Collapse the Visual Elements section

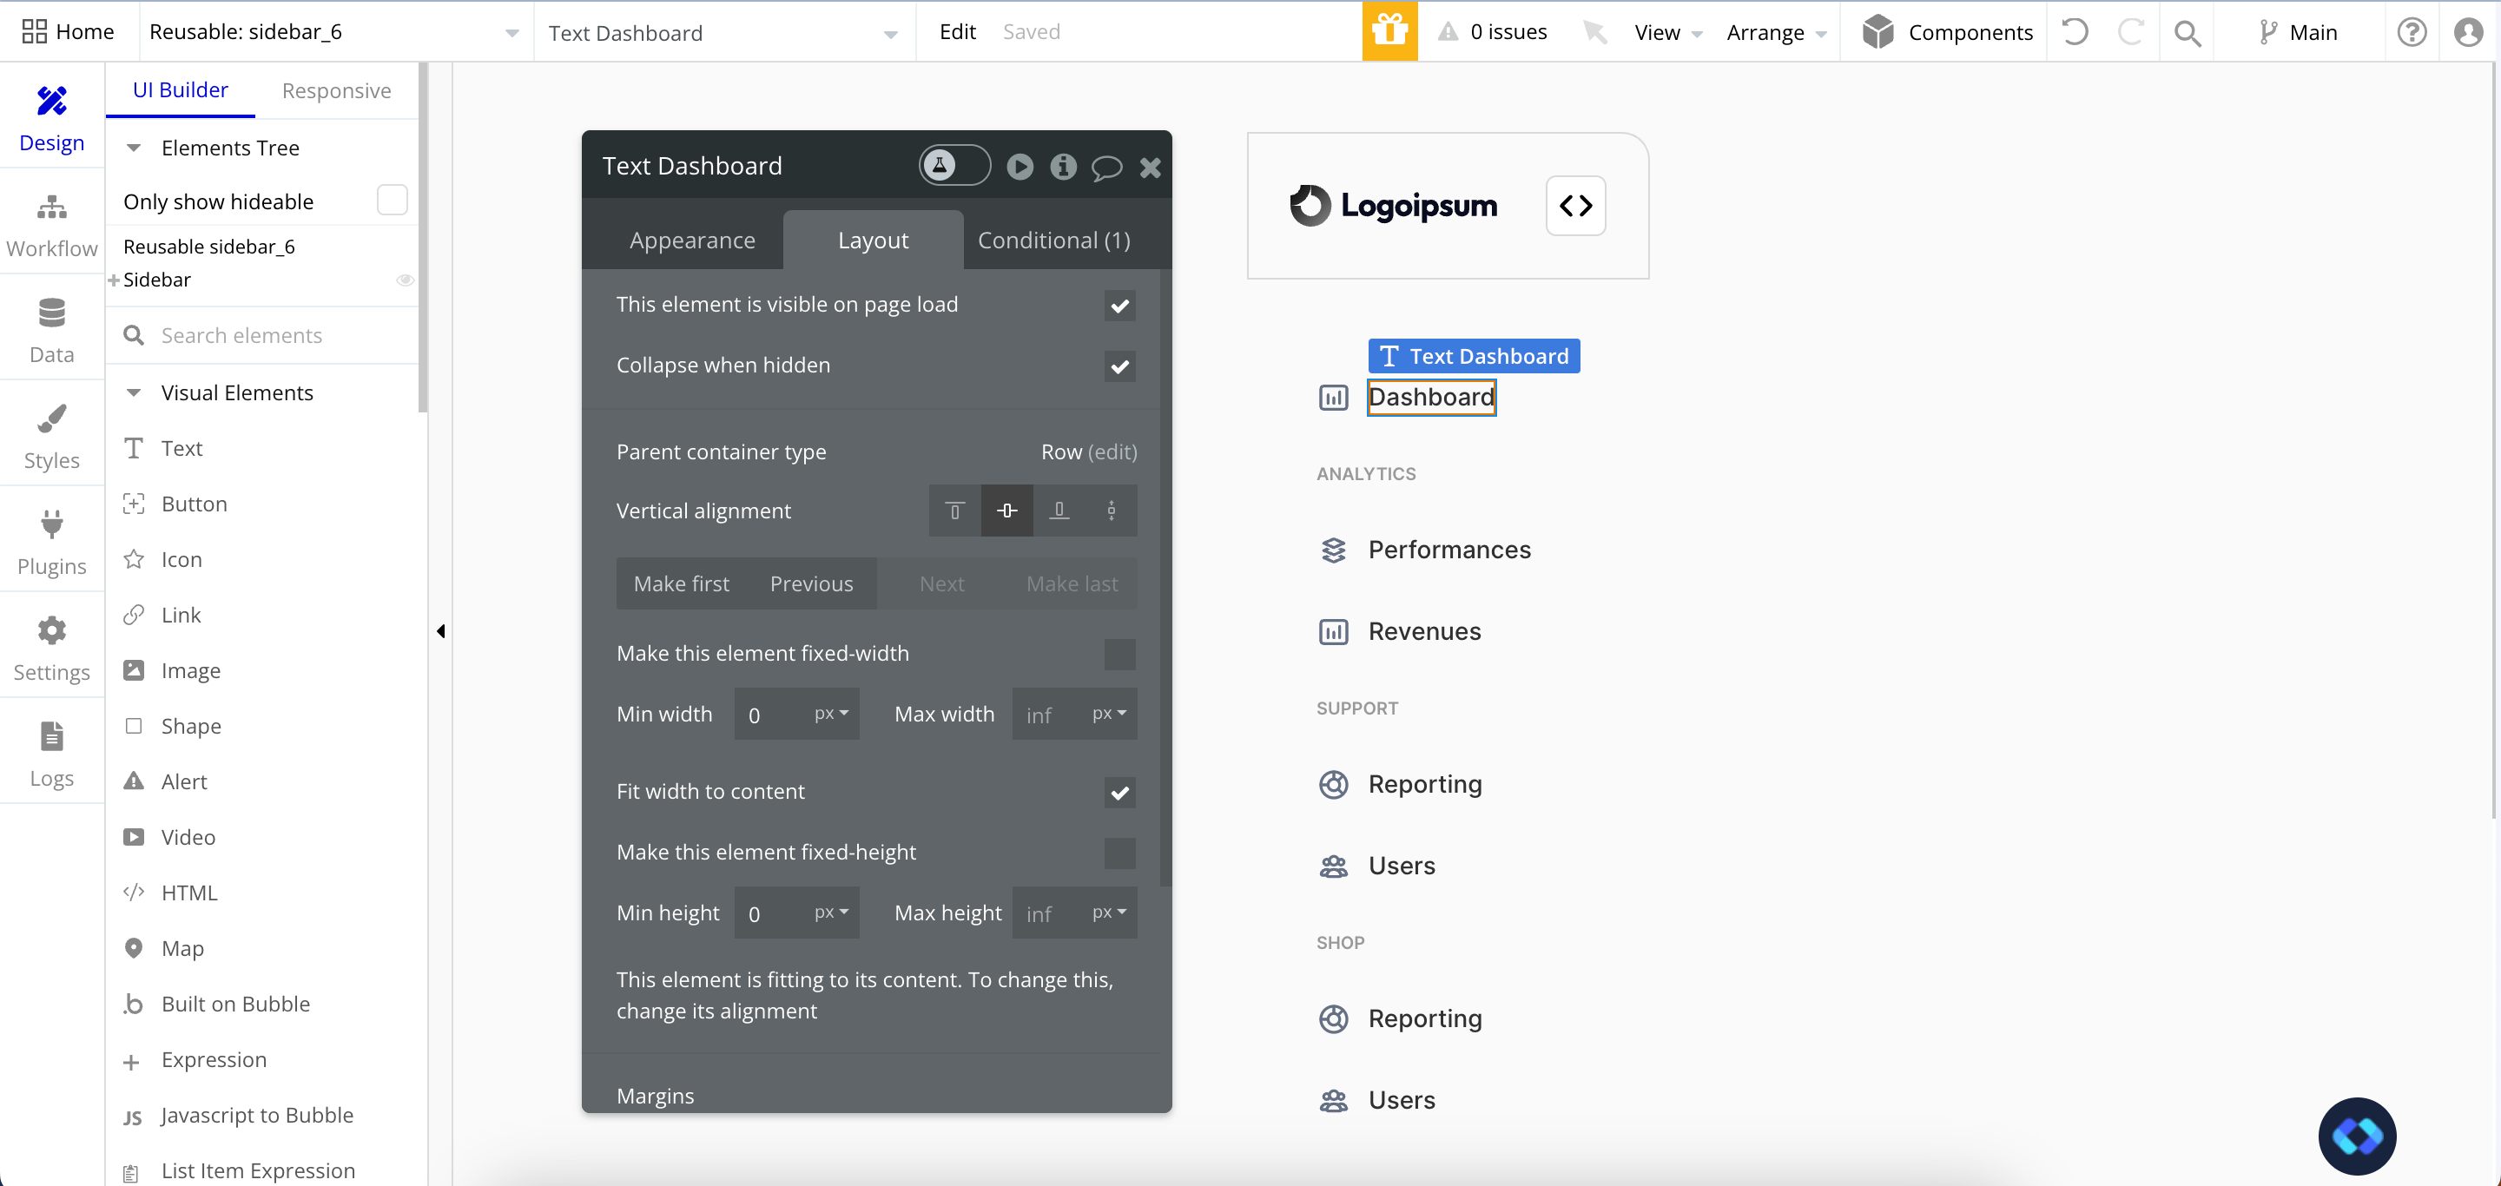[133, 392]
